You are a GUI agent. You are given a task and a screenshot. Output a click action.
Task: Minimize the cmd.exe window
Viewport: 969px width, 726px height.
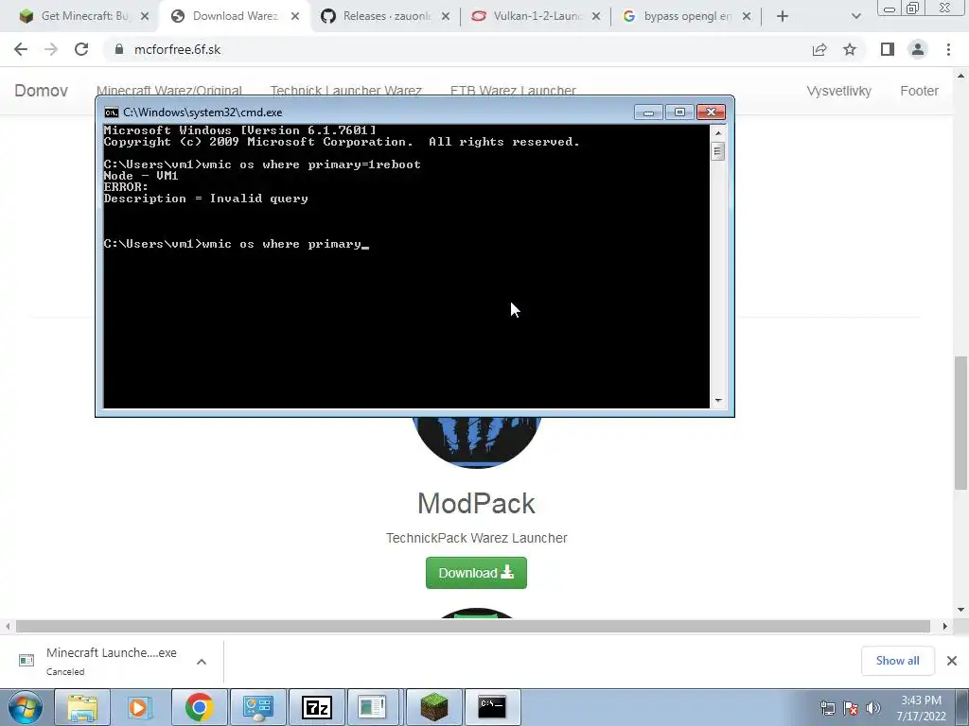(648, 112)
